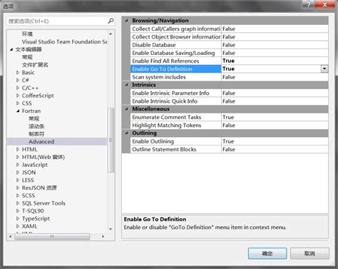This screenshot has height=269, width=338.
Task: Expand the TypeScript tree node
Action: pyautogui.click(x=18, y=218)
